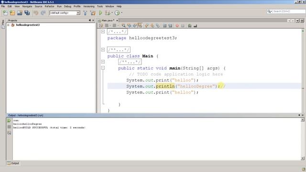
Task: Close the Main.java tab
Action: click(x=117, y=21)
